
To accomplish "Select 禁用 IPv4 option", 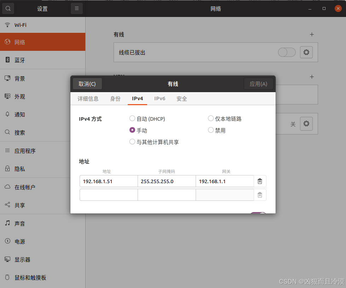I will (217, 130).
